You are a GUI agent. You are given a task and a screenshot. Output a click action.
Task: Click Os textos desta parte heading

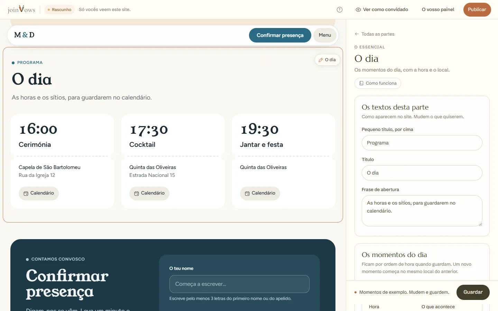(395, 107)
